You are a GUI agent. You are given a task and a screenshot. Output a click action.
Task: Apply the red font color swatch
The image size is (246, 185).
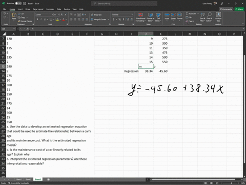click(x=64, y=20)
